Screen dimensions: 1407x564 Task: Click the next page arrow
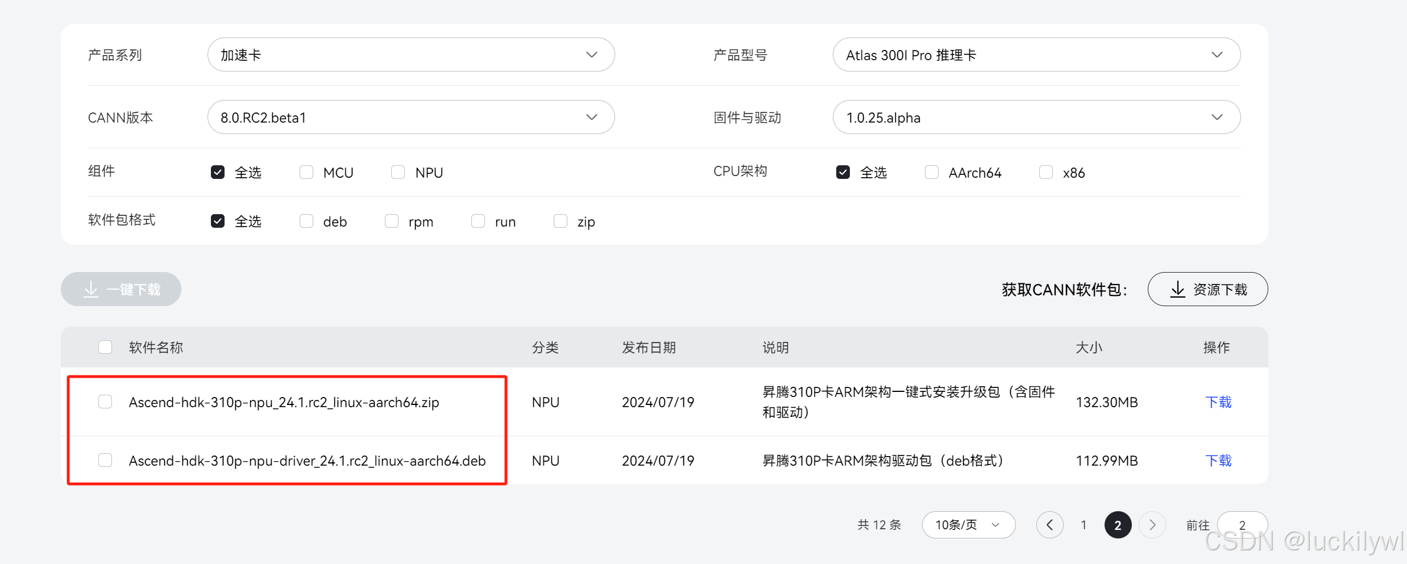pyautogui.click(x=1152, y=525)
